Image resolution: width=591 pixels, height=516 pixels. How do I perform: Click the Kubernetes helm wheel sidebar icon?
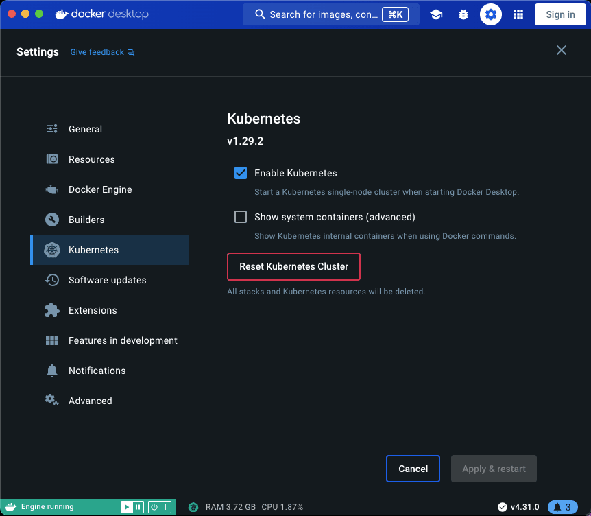pos(52,250)
